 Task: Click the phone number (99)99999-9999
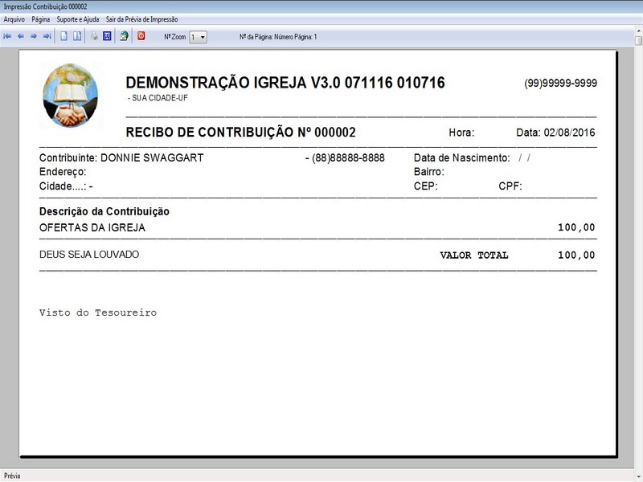point(560,84)
